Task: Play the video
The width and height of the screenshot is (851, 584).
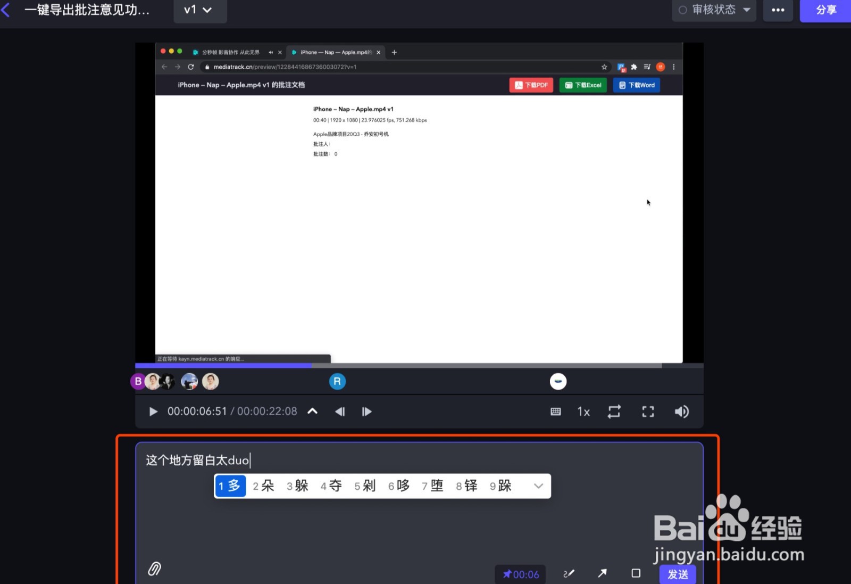Action: click(x=153, y=412)
